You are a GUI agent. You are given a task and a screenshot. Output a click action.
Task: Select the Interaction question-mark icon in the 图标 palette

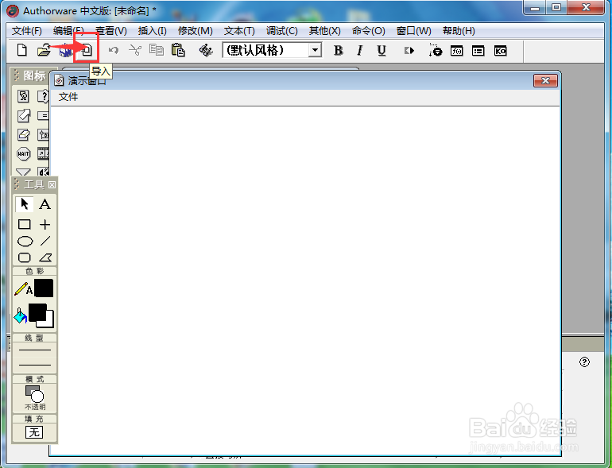[x=43, y=96]
